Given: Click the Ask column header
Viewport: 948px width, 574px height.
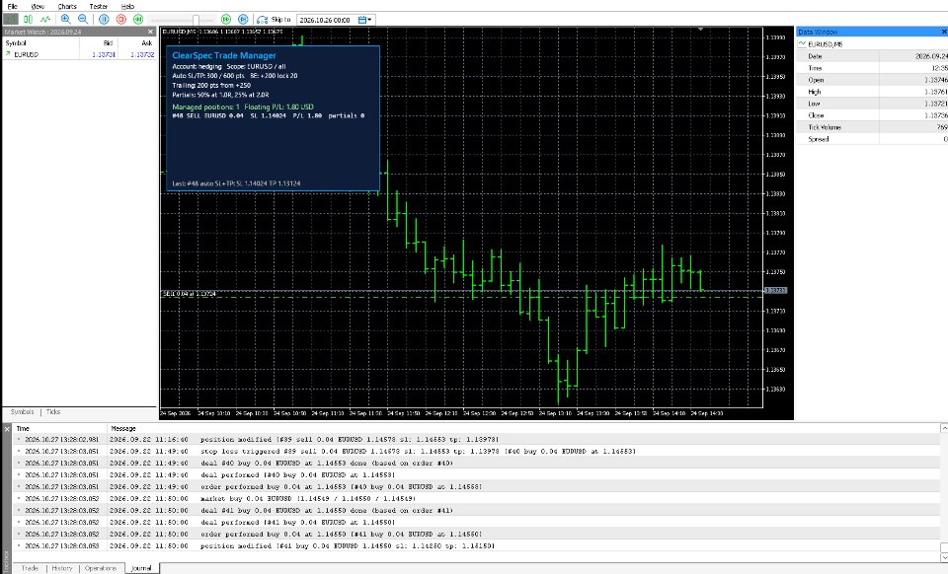Looking at the screenshot, I should [x=136, y=42].
